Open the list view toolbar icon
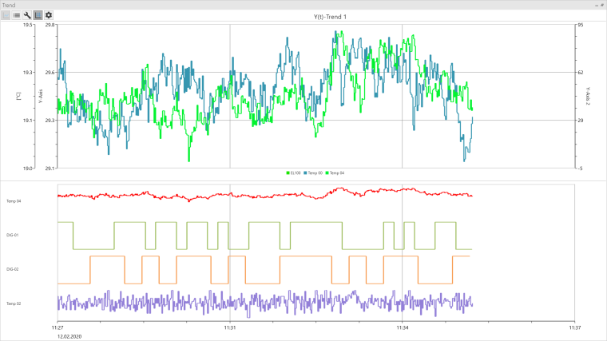 [16, 15]
